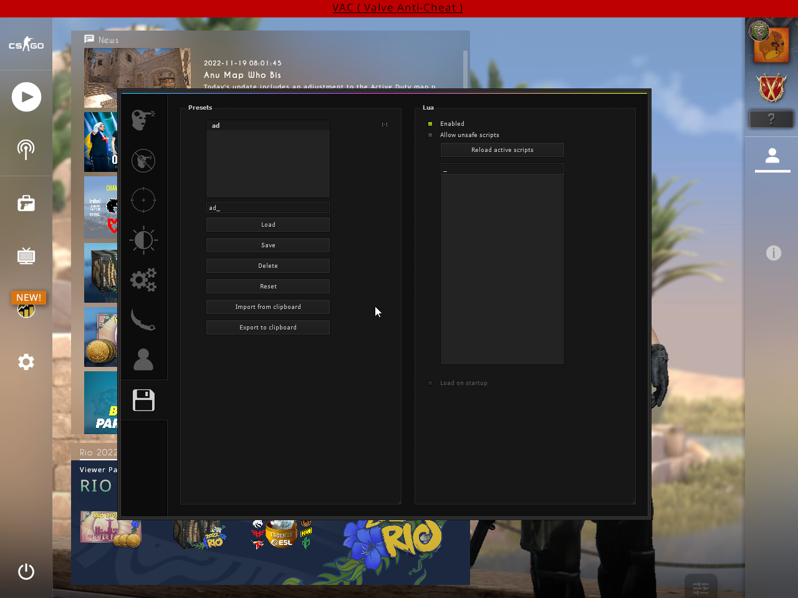Toggle Load on startup checkbox

(x=430, y=383)
